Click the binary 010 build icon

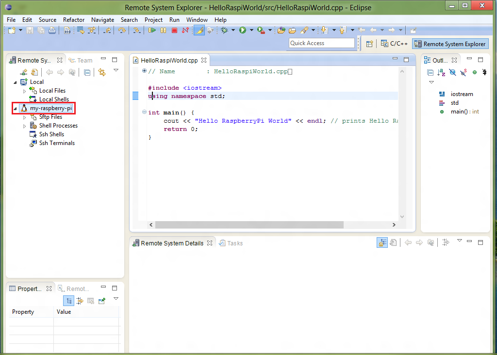(x=67, y=31)
